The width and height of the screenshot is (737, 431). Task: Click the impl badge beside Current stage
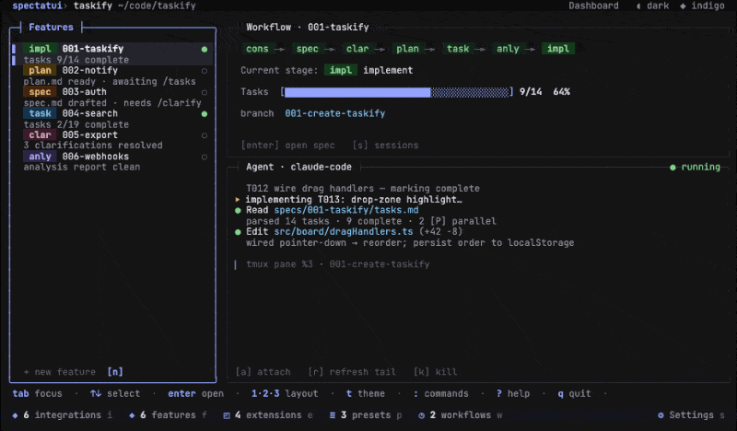coord(341,71)
